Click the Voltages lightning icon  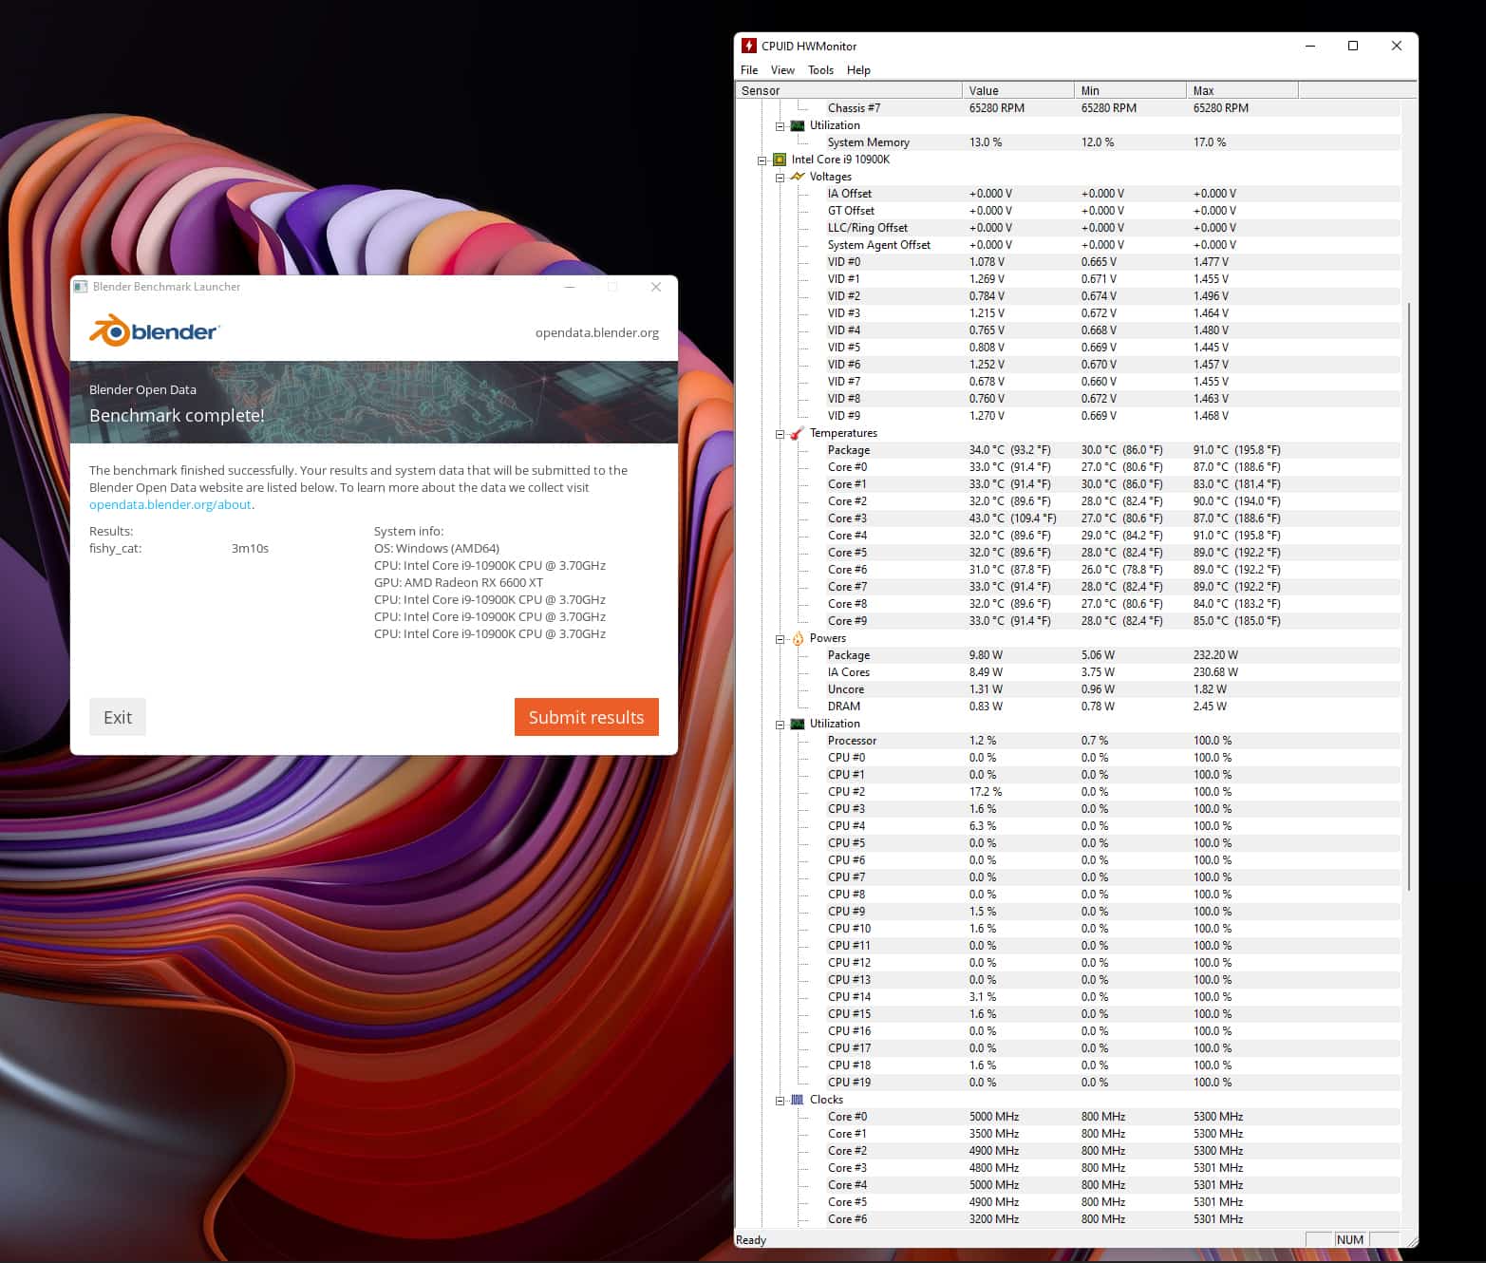pos(798,177)
